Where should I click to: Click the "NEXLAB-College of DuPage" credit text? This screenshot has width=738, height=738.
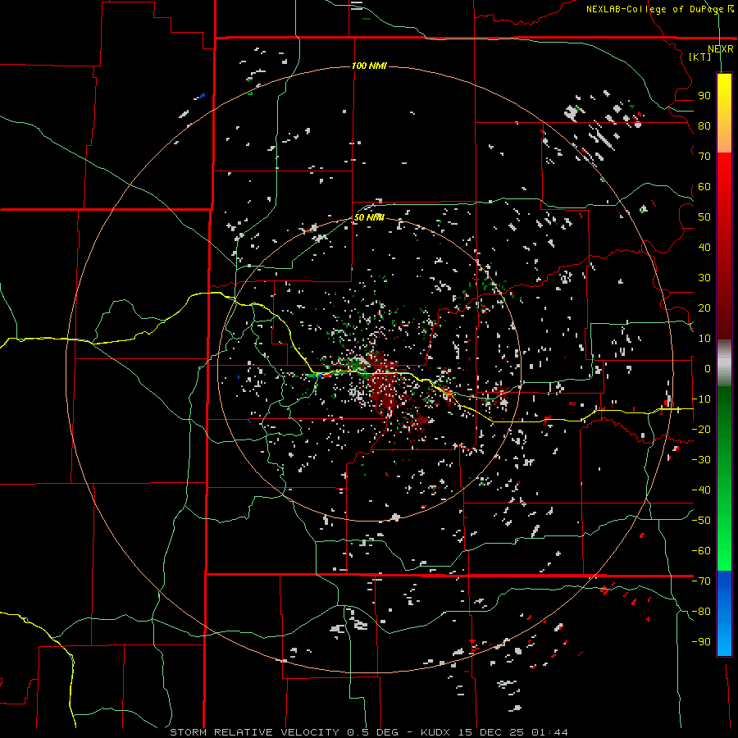657,9
